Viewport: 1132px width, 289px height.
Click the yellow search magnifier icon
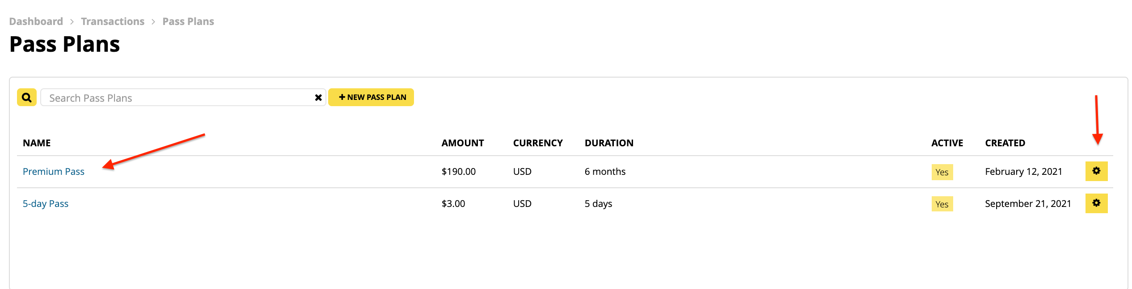point(27,97)
